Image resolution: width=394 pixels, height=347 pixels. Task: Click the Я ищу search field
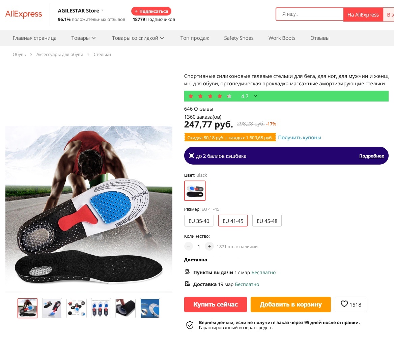[x=310, y=15]
